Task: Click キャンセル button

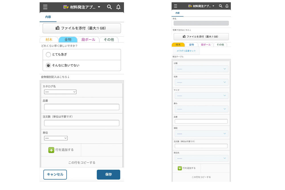Action: pos(55,175)
